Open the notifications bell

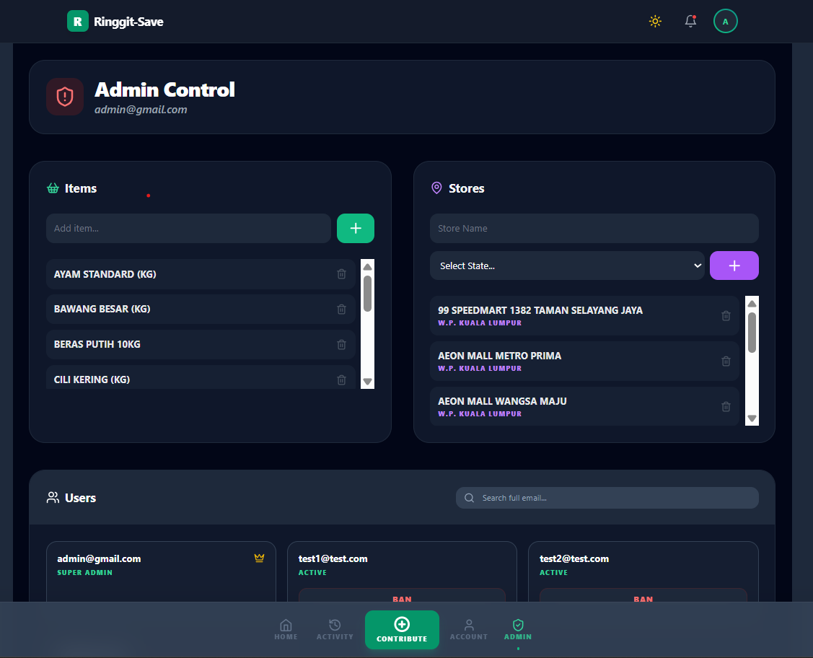[690, 22]
